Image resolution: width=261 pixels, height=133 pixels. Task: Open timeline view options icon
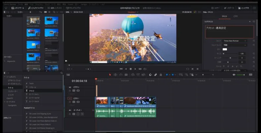(x=251, y=74)
